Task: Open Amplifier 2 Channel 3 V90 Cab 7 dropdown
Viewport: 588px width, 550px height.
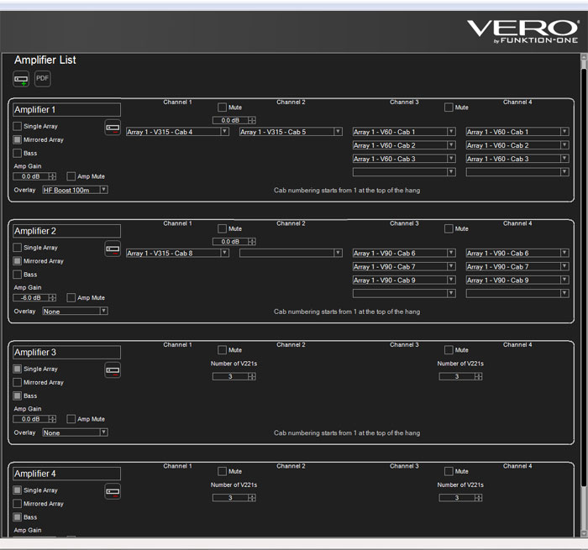Action: [x=404, y=266]
